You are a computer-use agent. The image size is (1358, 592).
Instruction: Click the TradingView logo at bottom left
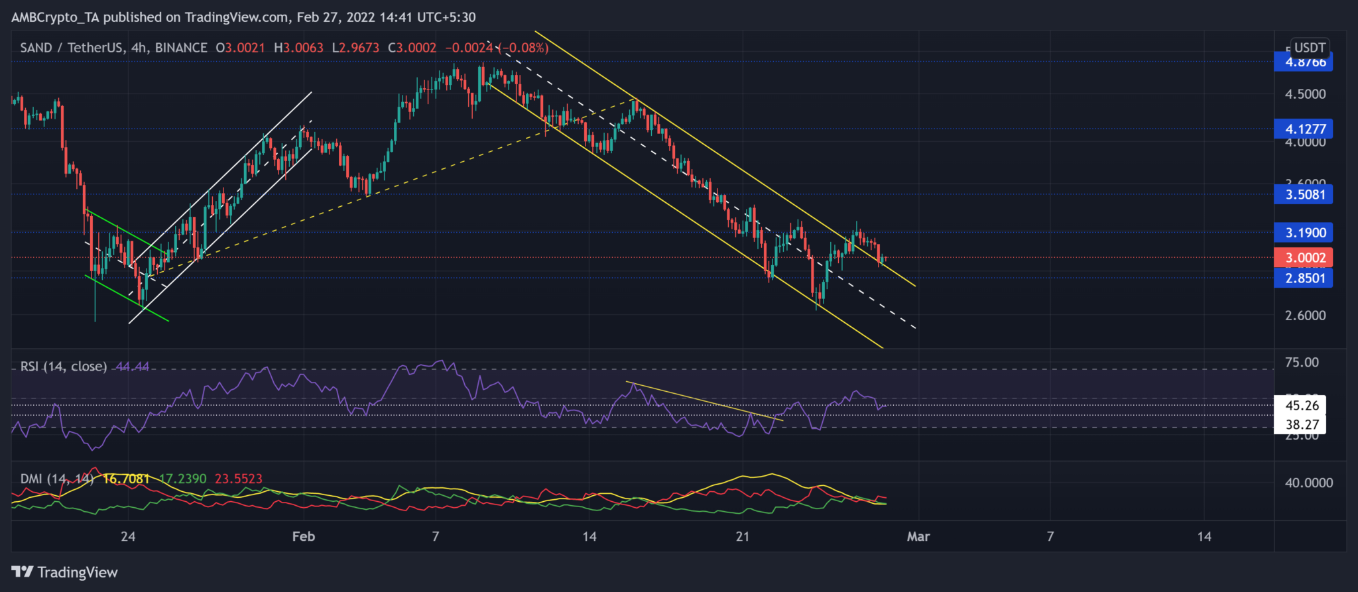(x=64, y=572)
